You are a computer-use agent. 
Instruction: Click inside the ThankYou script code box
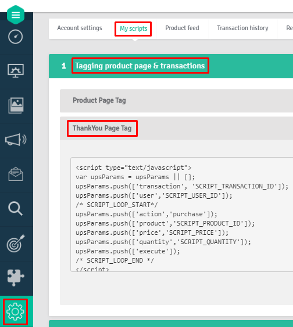pos(182,215)
